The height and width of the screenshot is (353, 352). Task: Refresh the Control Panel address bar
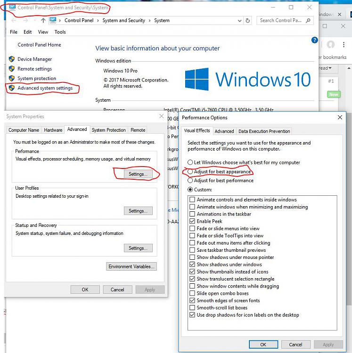(x=248, y=21)
